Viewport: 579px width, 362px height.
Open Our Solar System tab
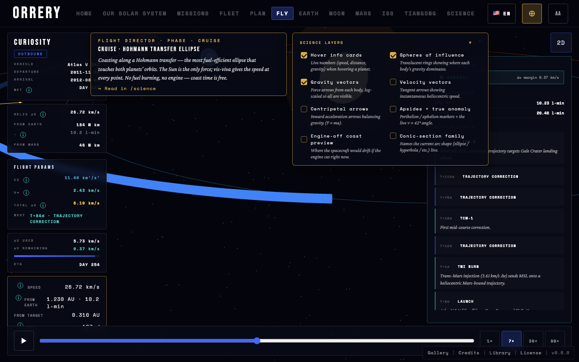[x=135, y=14]
